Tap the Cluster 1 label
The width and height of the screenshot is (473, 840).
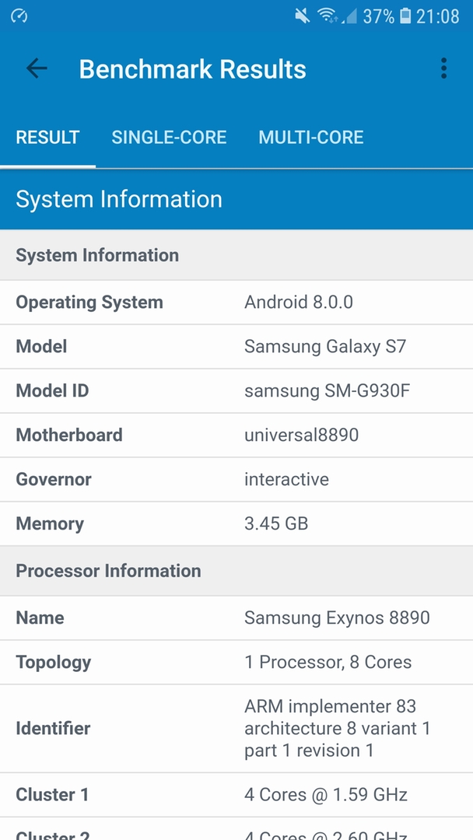pyautogui.click(x=52, y=794)
